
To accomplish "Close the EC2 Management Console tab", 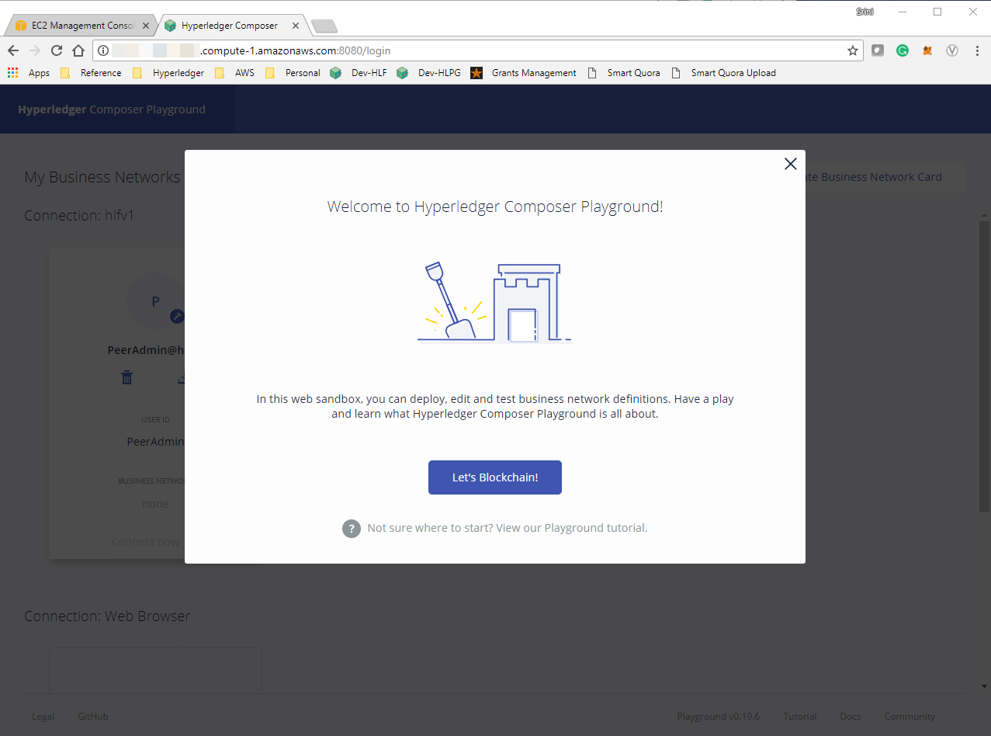I will (145, 26).
